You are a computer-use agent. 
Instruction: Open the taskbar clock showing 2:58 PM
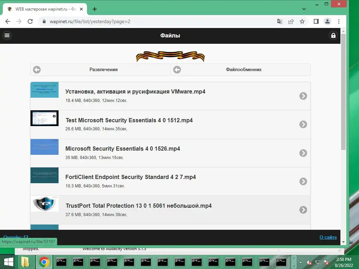344,262
